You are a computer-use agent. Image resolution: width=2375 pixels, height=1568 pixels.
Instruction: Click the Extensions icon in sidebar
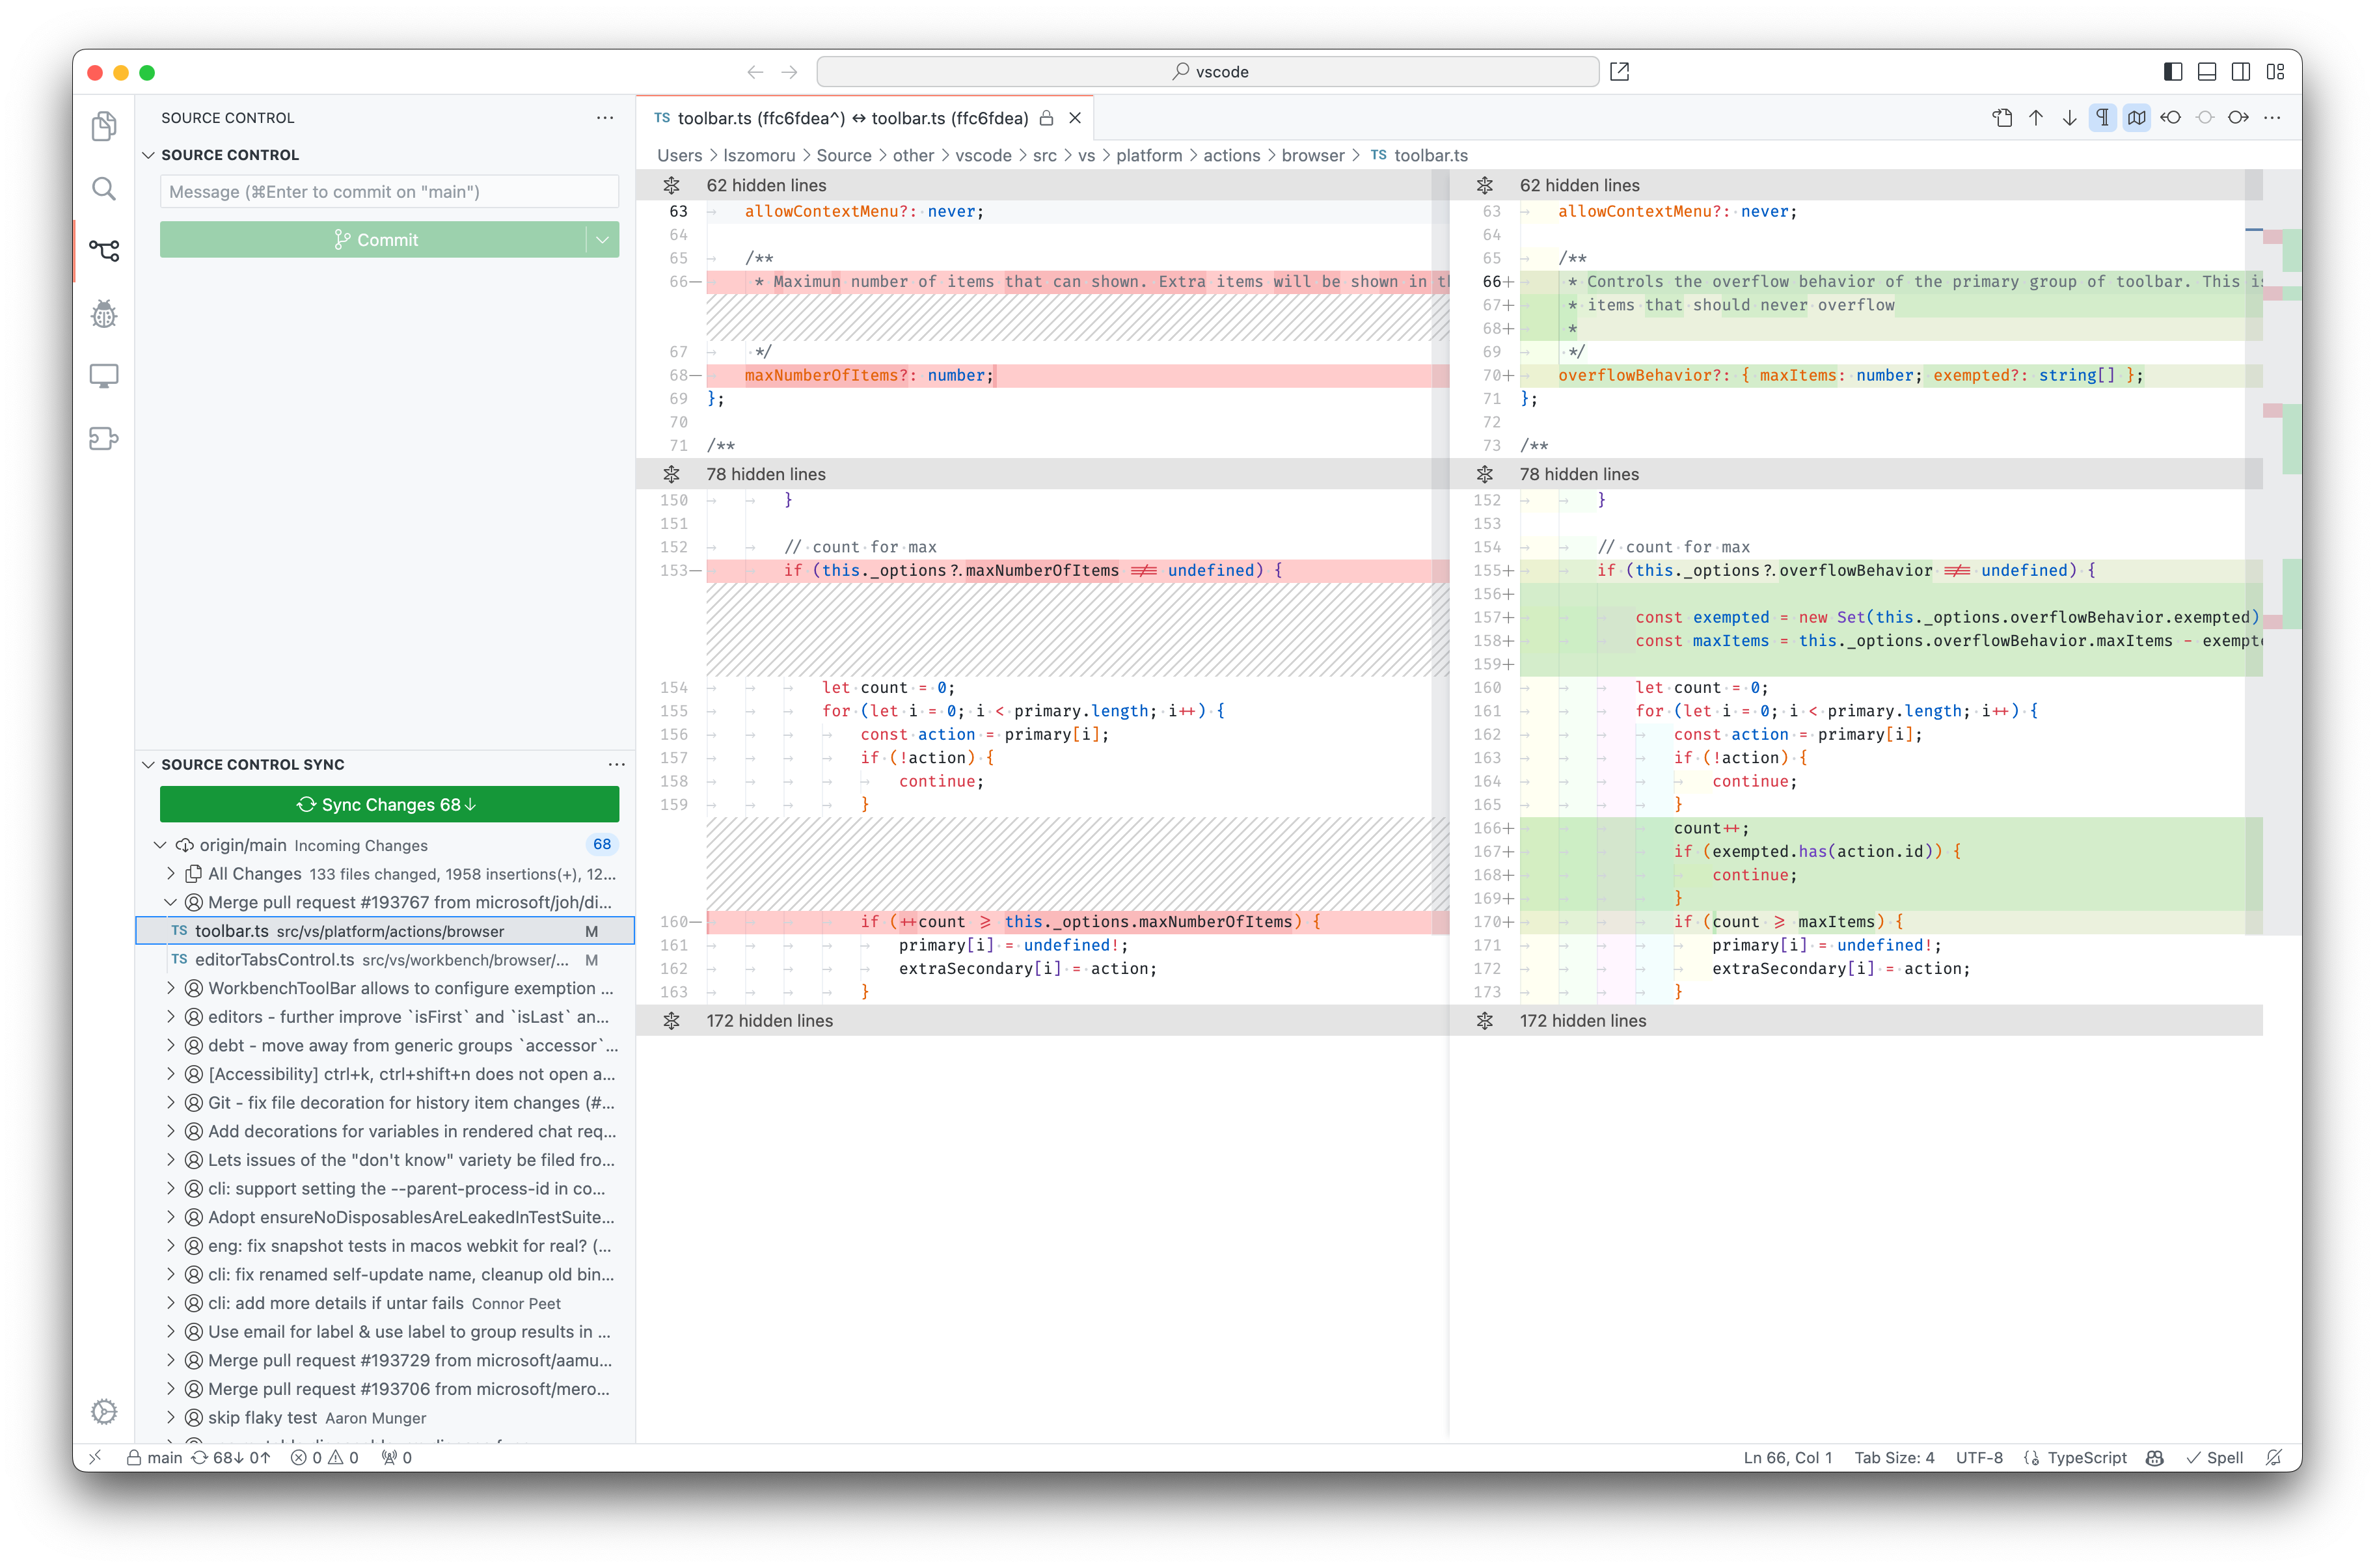click(103, 437)
